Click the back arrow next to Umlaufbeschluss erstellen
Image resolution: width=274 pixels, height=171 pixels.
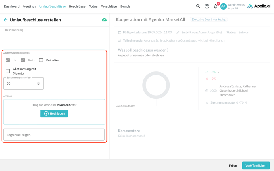(6, 20)
